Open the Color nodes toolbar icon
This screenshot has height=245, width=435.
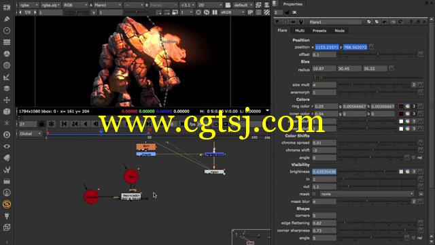(x=7, y=54)
